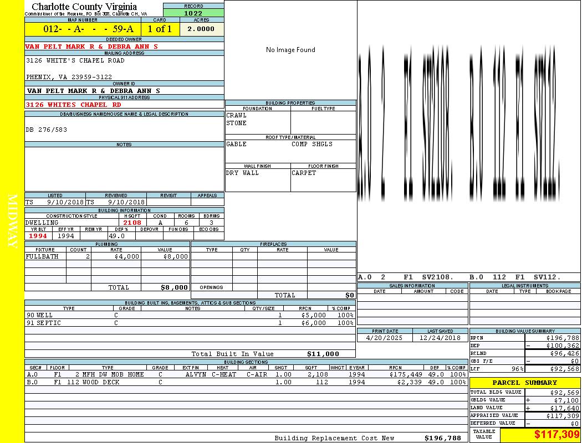Select the C-HEAT heat value
The width and height of the screenshot is (582, 443).
pos(224,375)
